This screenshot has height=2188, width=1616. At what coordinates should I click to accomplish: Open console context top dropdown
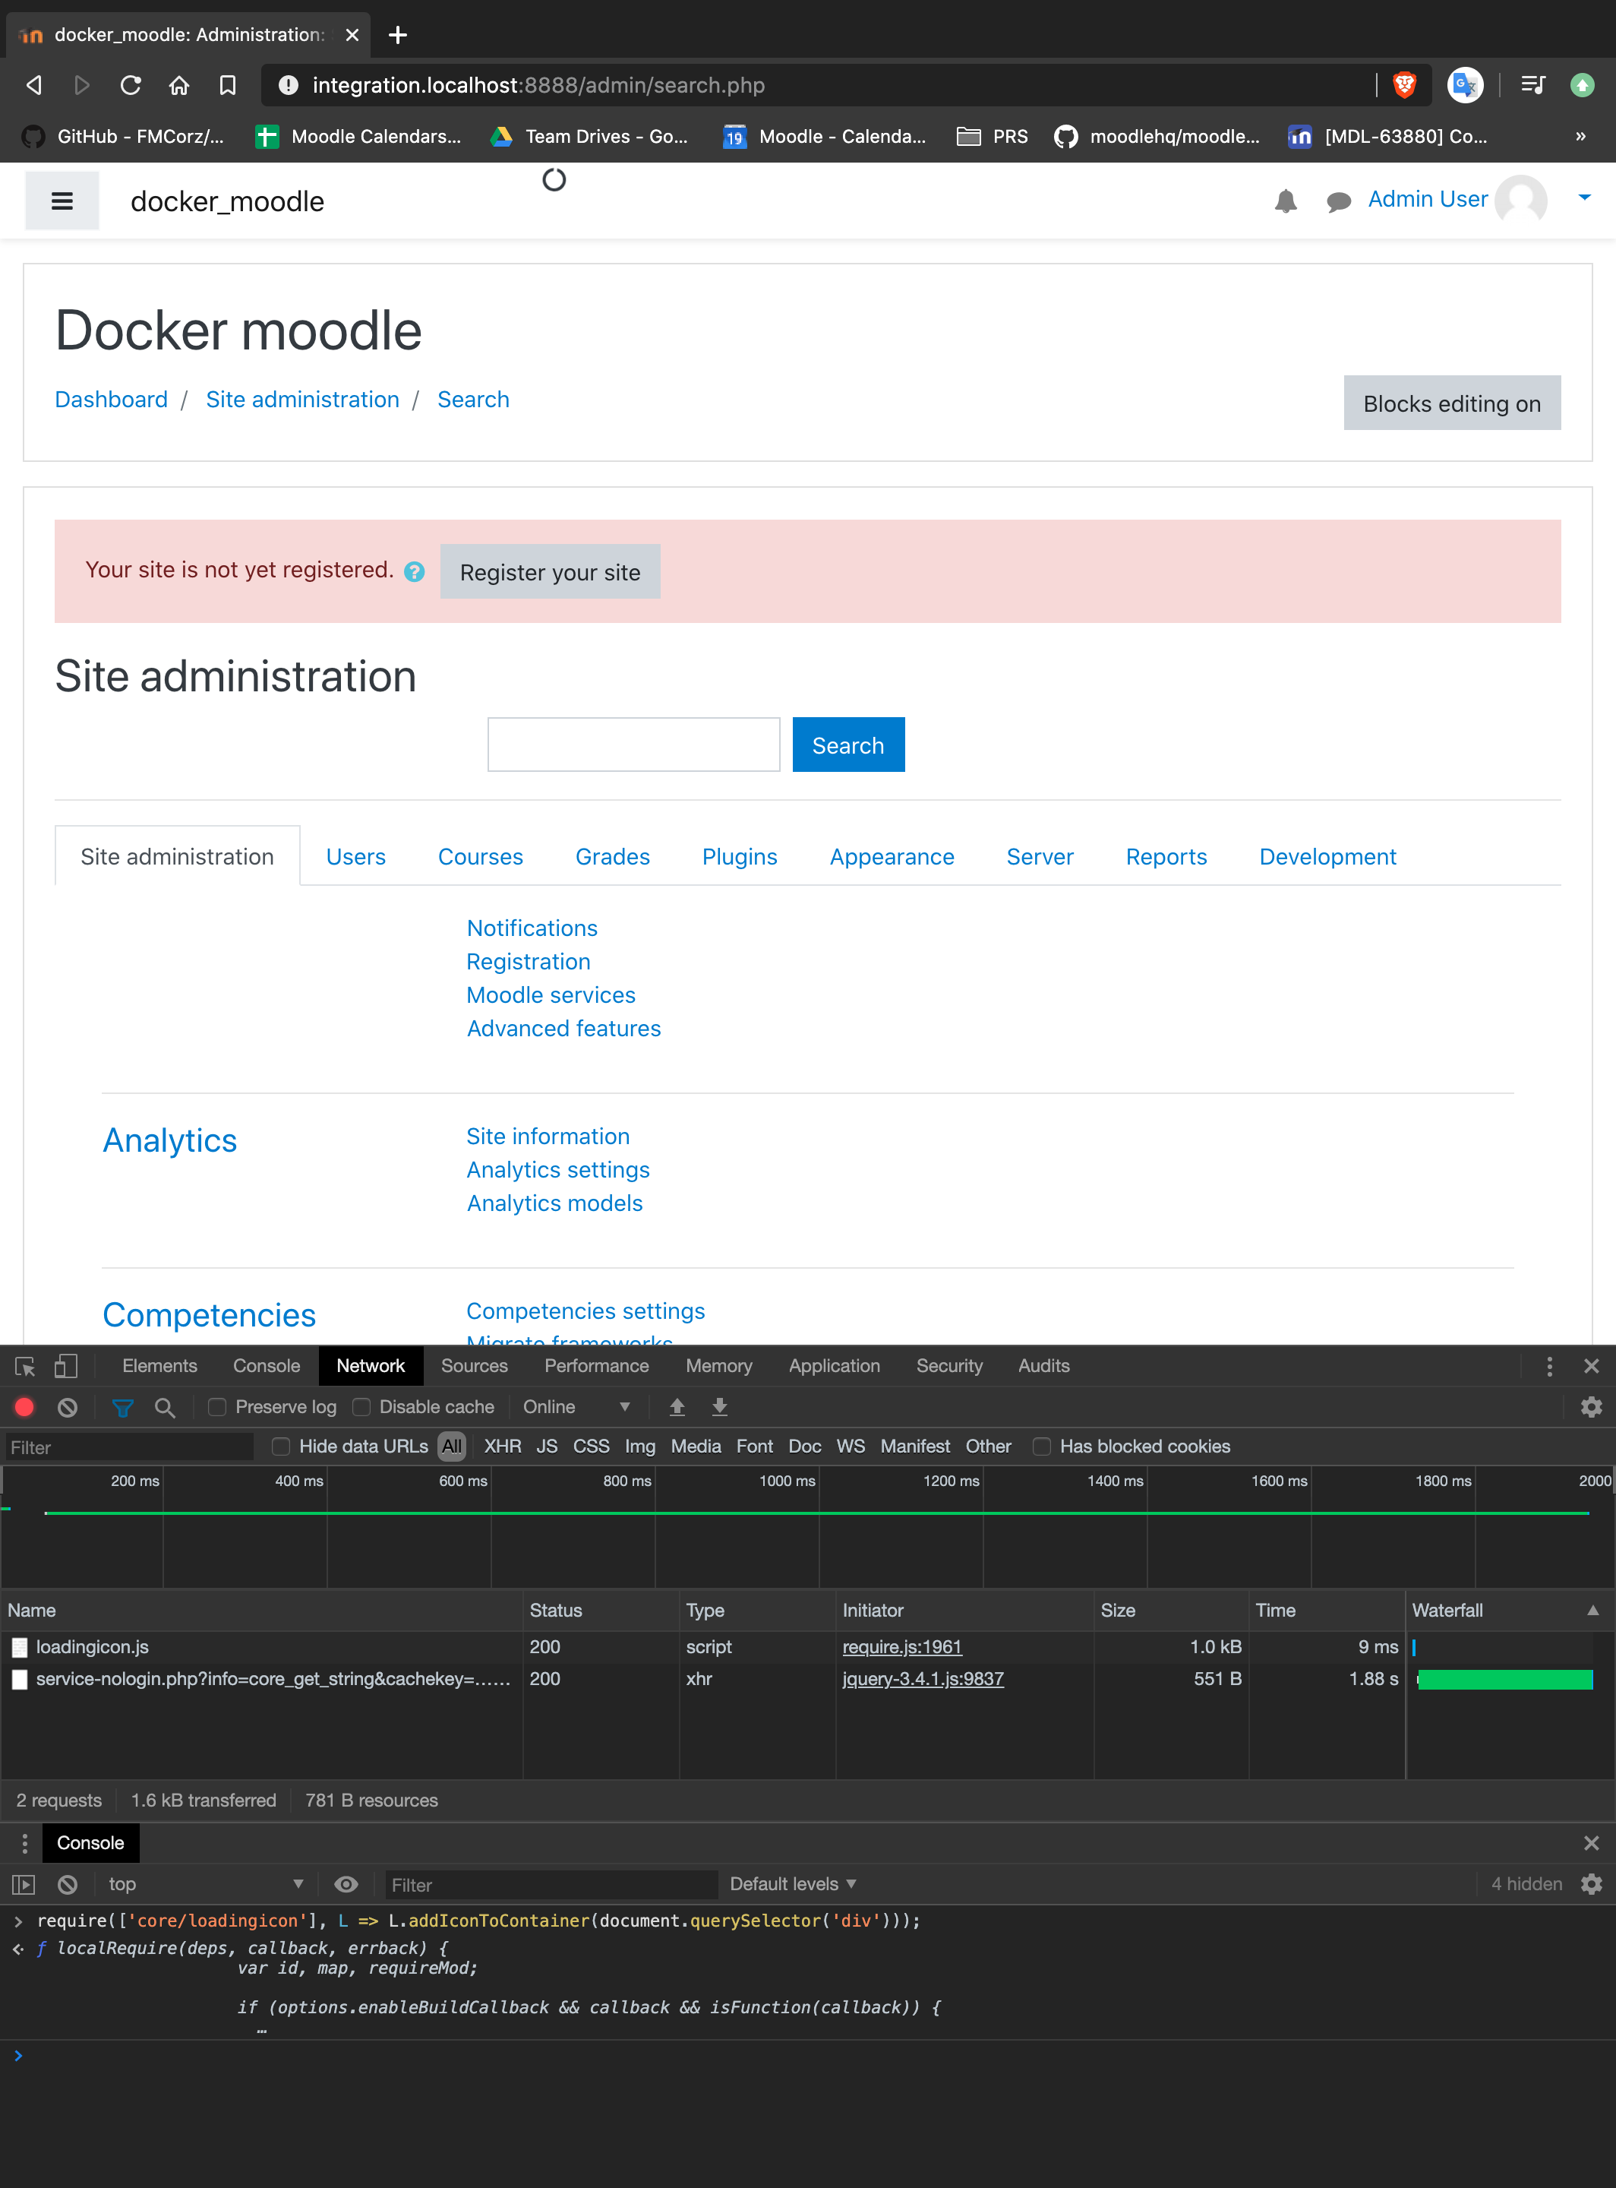tap(206, 1883)
